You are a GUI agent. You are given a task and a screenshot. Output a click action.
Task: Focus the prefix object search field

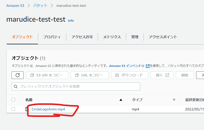pyautogui.click(x=76, y=86)
